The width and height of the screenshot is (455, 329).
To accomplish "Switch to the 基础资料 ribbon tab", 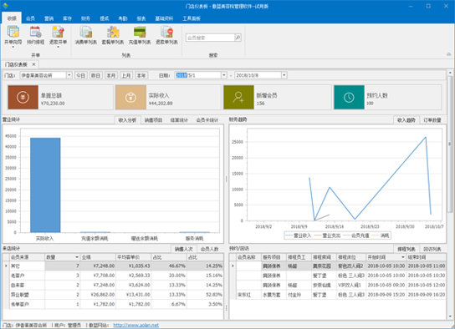I will click(164, 18).
